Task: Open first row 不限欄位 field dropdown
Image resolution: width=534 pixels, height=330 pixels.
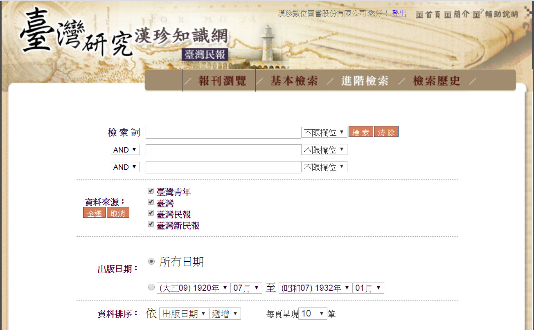Action: [324, 132]
